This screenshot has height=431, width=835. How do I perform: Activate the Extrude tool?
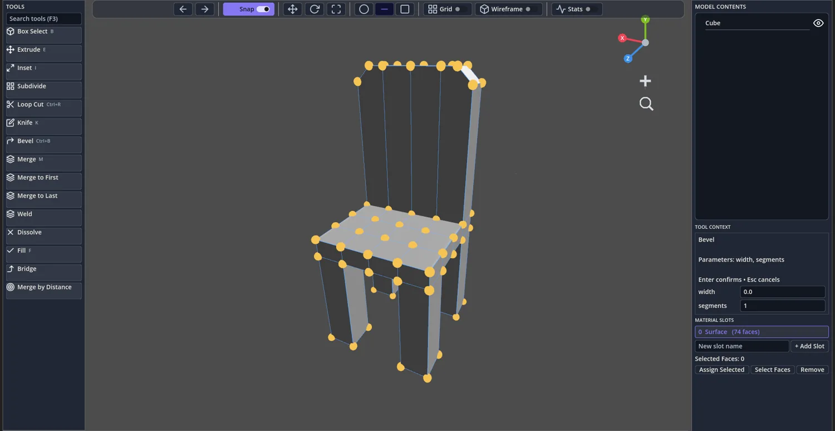point(44,53)
